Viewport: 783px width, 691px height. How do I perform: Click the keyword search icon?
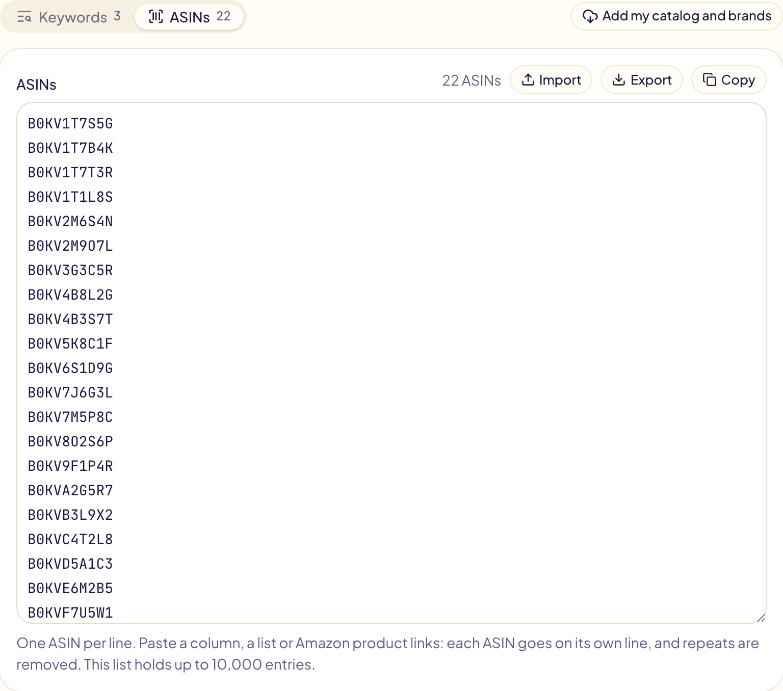click(24, 17)
